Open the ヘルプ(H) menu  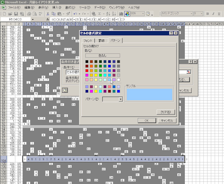(134, 8)
